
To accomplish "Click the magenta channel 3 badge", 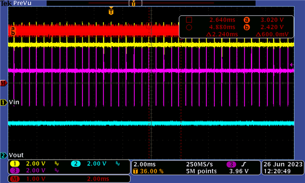I will 15,171.
